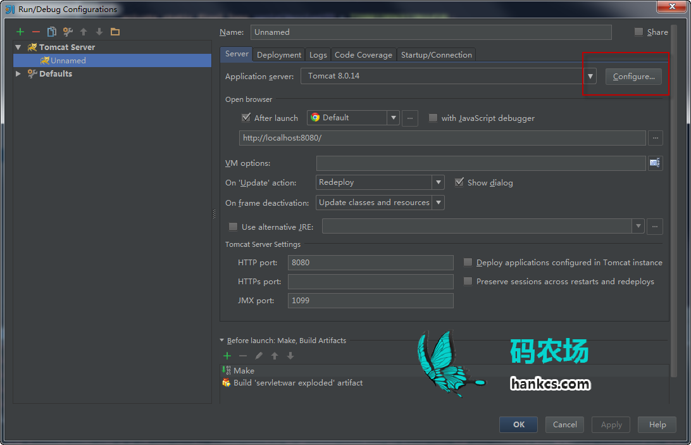Switch to the Code Coverage tab
Viewport: 691px width, 445px height.
click(x=363, y=54)
